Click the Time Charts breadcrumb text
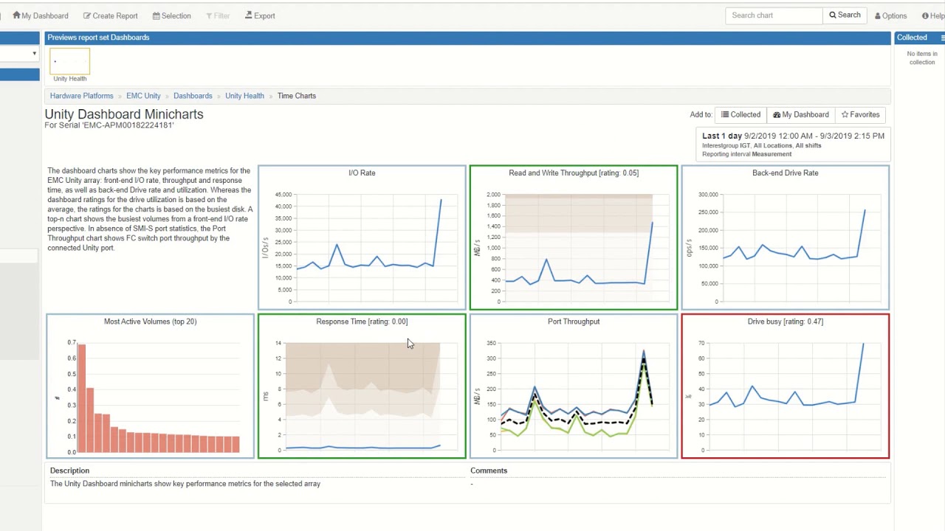This screenshot has width=945, height=531. (x=296, y=96)
